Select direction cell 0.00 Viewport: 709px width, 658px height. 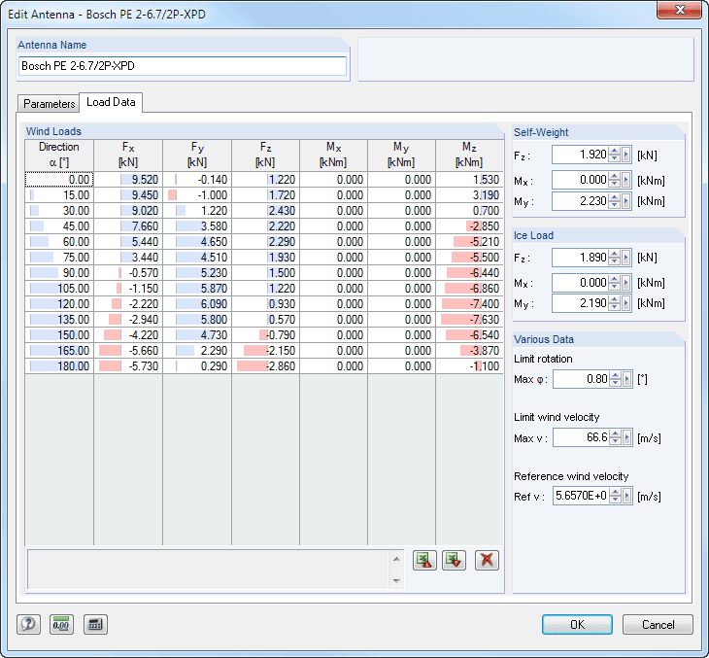(x=59, y=180)
